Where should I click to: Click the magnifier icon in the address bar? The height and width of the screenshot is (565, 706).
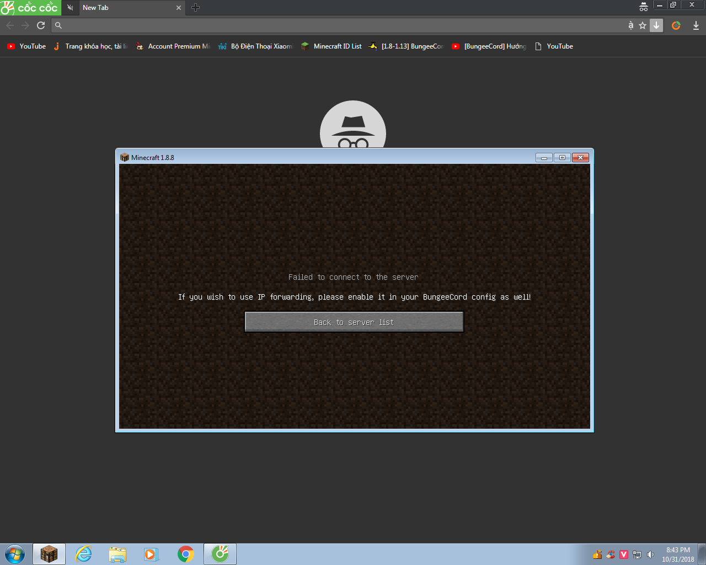[x=58, y=25]
